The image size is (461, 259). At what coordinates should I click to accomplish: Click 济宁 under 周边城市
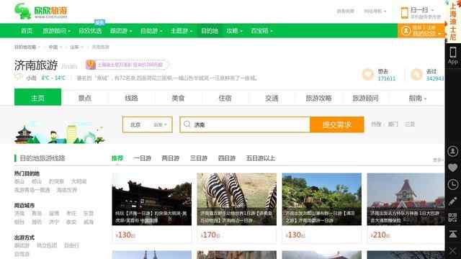coord(54,222)
